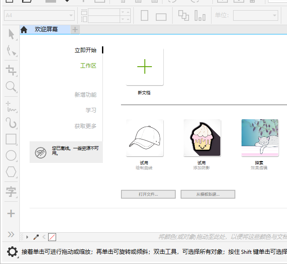Select the Polygon tool
Screen dimensions: 287x264
(11, 172)
